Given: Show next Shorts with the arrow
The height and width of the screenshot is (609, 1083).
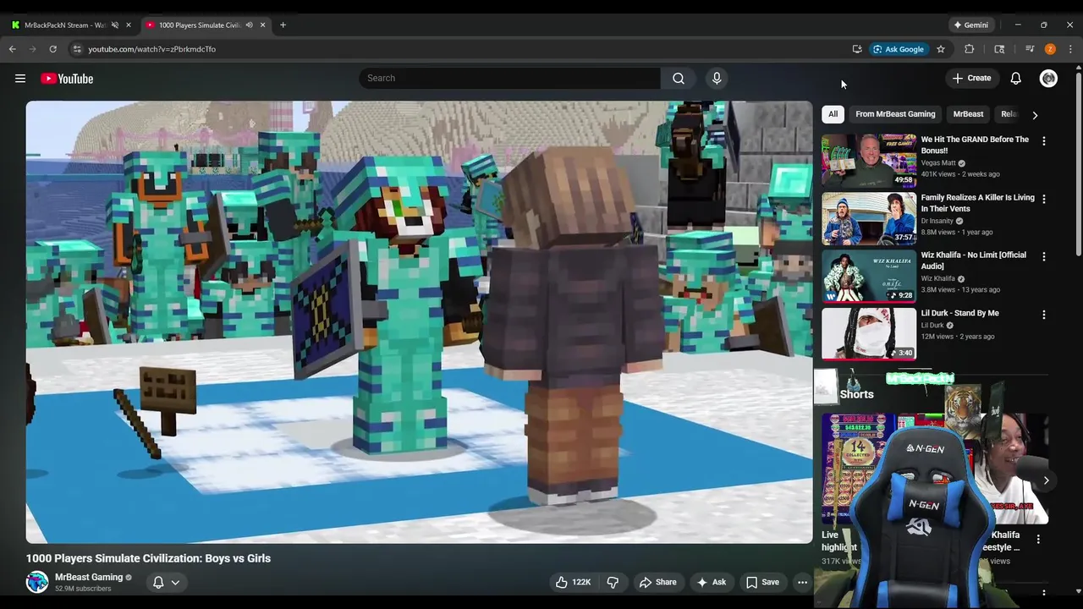Looking at the screenshot, I should 1046,480.
